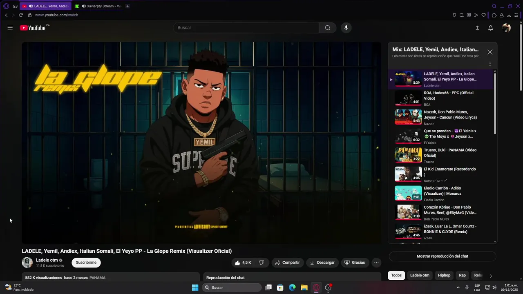The height and width of the screenshot is (294, 523).
Task: Close the Mix playlist panel
Action: pos(490,52)
